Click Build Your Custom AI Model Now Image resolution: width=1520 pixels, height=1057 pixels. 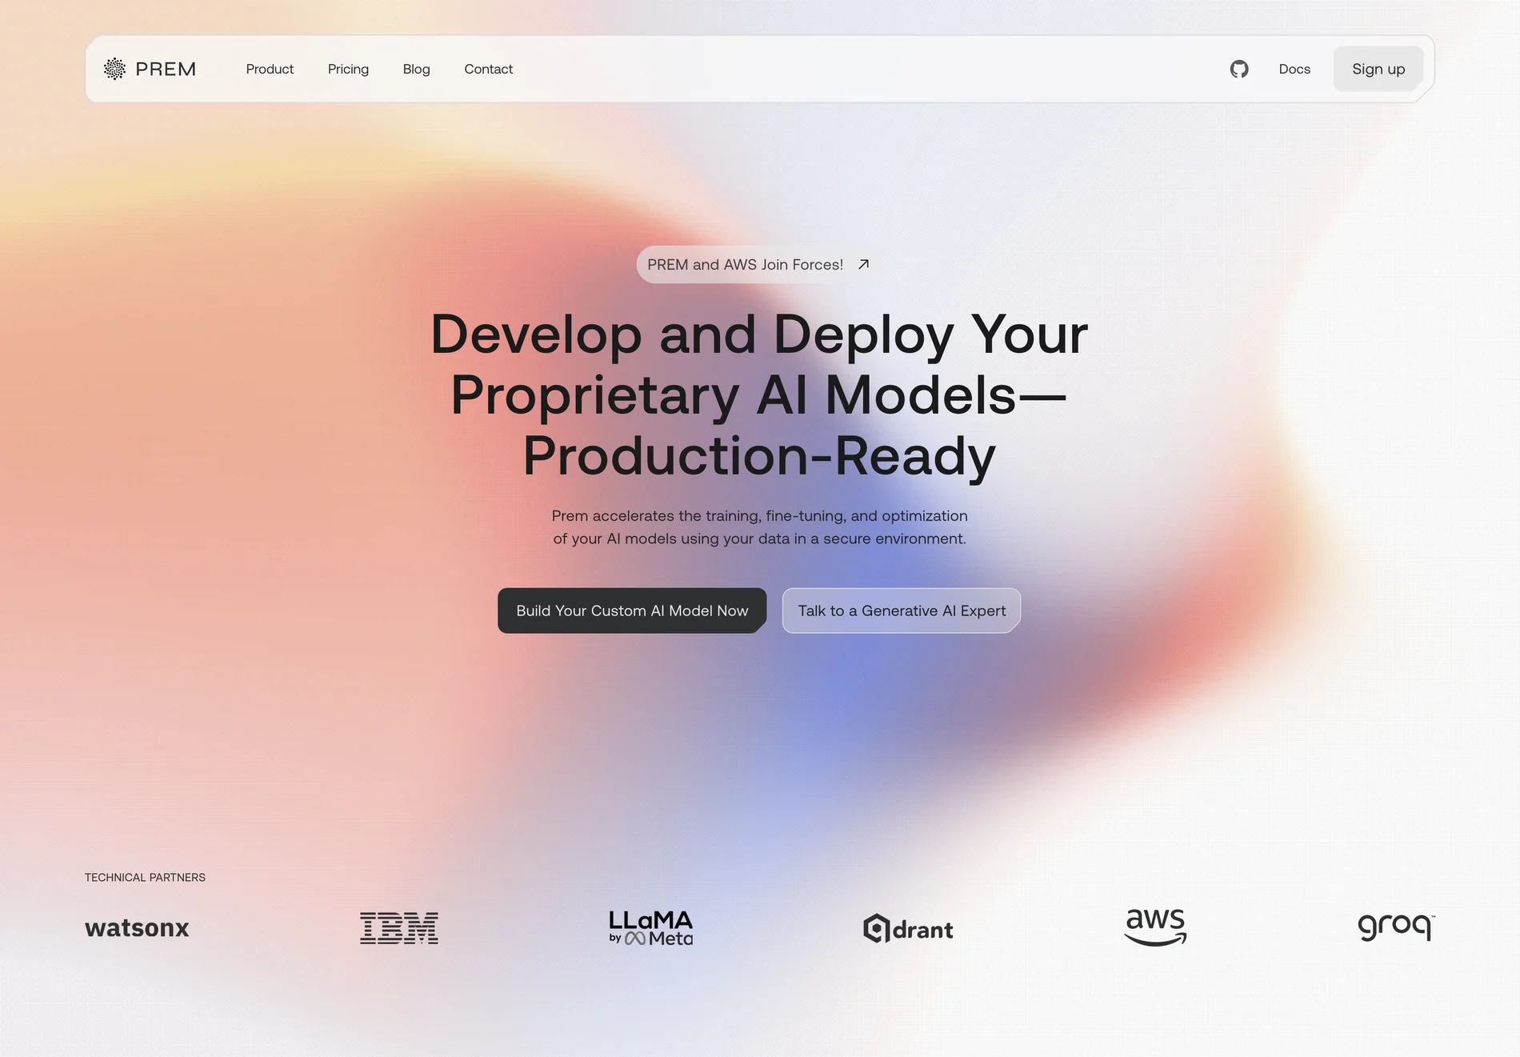pos(632,611)
